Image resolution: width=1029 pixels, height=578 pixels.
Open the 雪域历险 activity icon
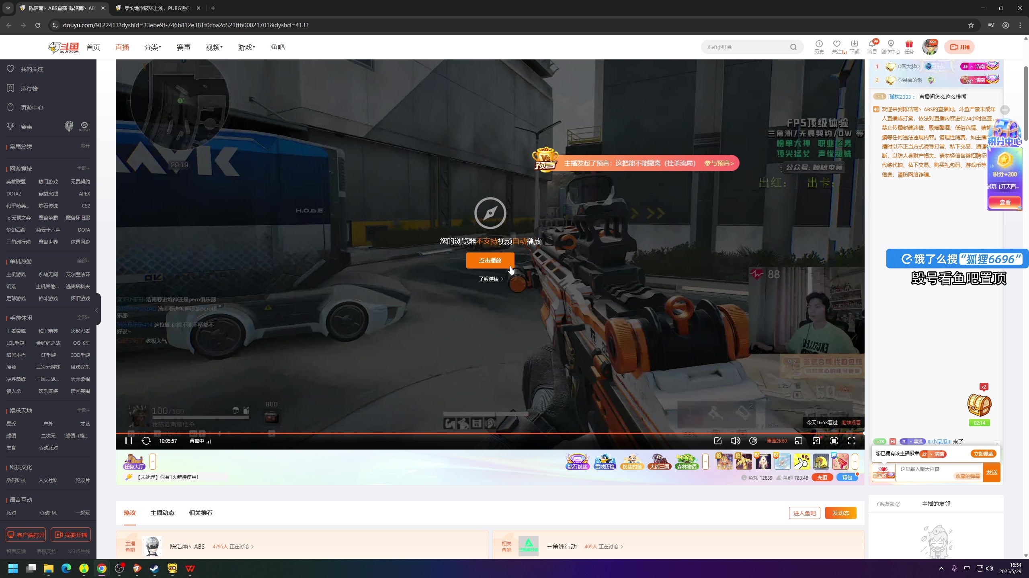(x=605, y=462)
